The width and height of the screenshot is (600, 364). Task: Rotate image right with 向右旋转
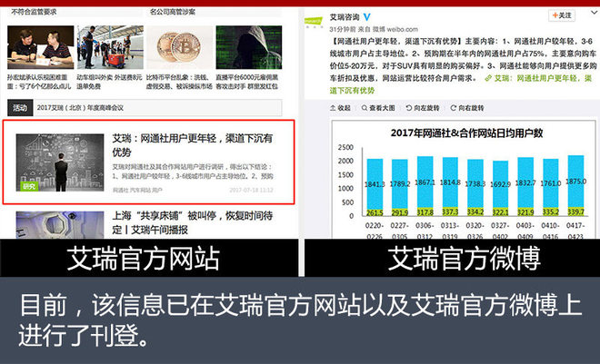467,108
